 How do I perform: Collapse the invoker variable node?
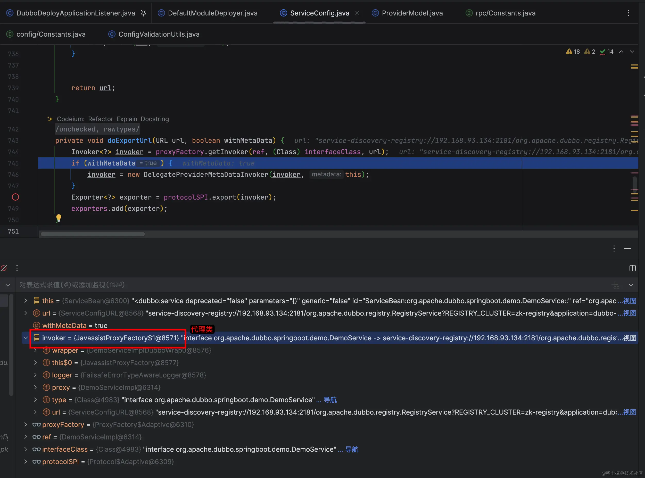pos(26,338)
